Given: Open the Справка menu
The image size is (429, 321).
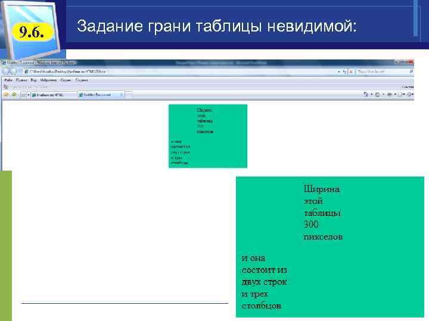Looking at the screenshot, I should coord(82,80).
